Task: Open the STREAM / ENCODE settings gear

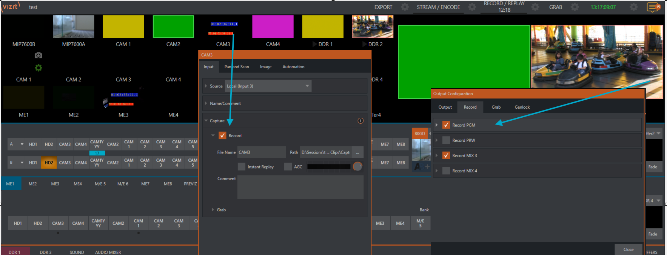Action: coord(472,7)
